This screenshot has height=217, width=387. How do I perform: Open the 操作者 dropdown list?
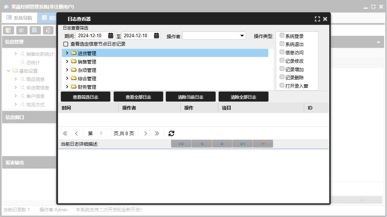tap(242, 35)
